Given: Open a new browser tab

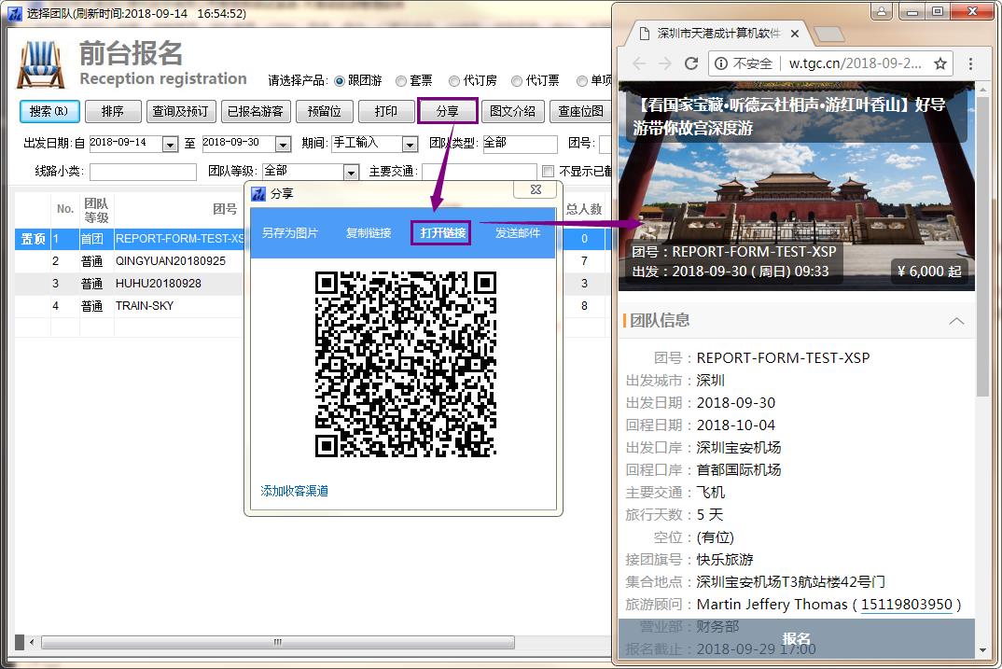Looking at the screenshot, I should coord(829,34).
